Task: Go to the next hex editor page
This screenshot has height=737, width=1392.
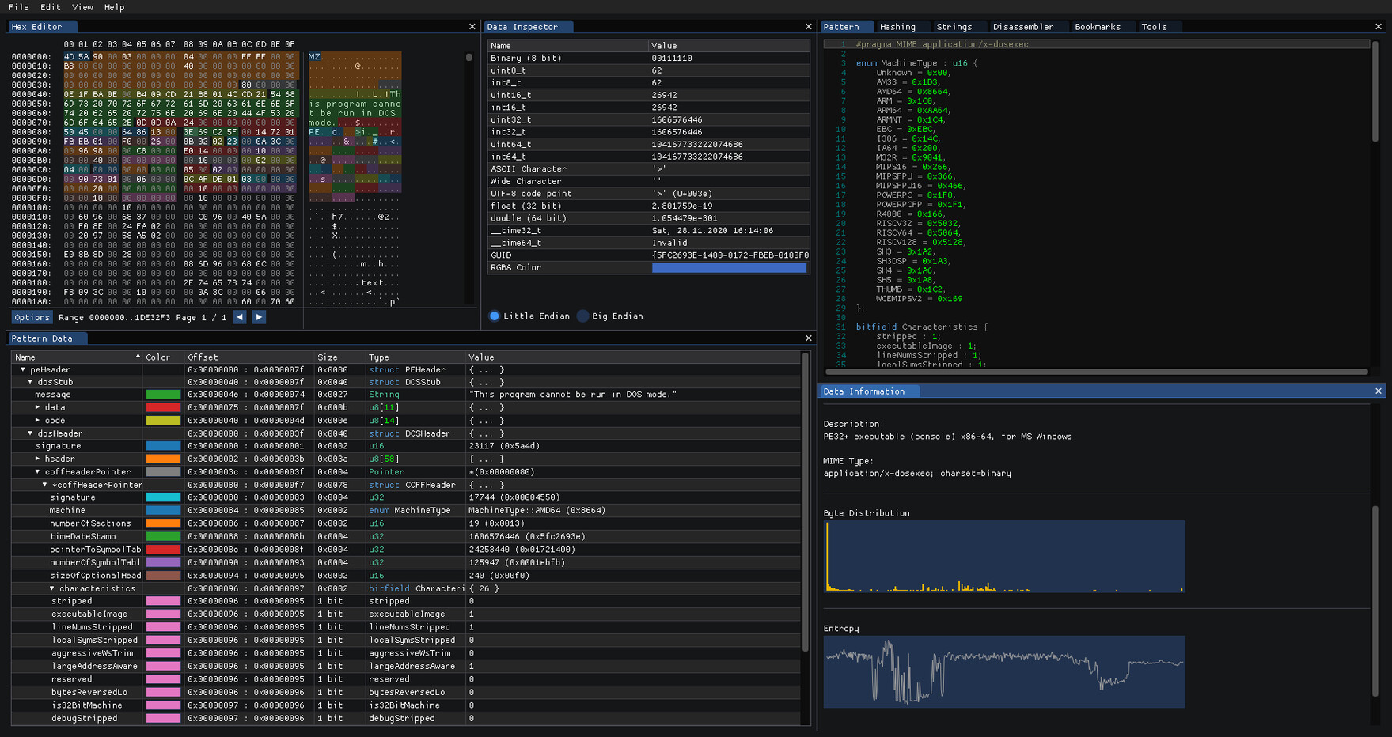Action: pos(259,317)
